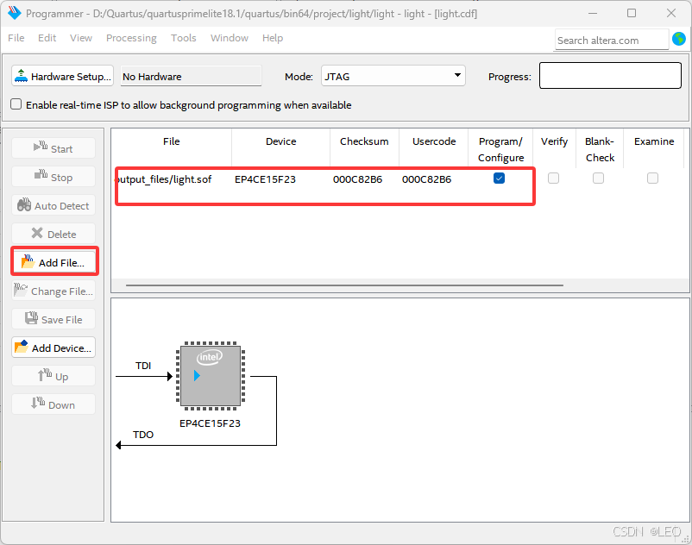Open the Mode JTAG dropdown
This screenshot has width=692, height=545.
click(x=393, y=76)
